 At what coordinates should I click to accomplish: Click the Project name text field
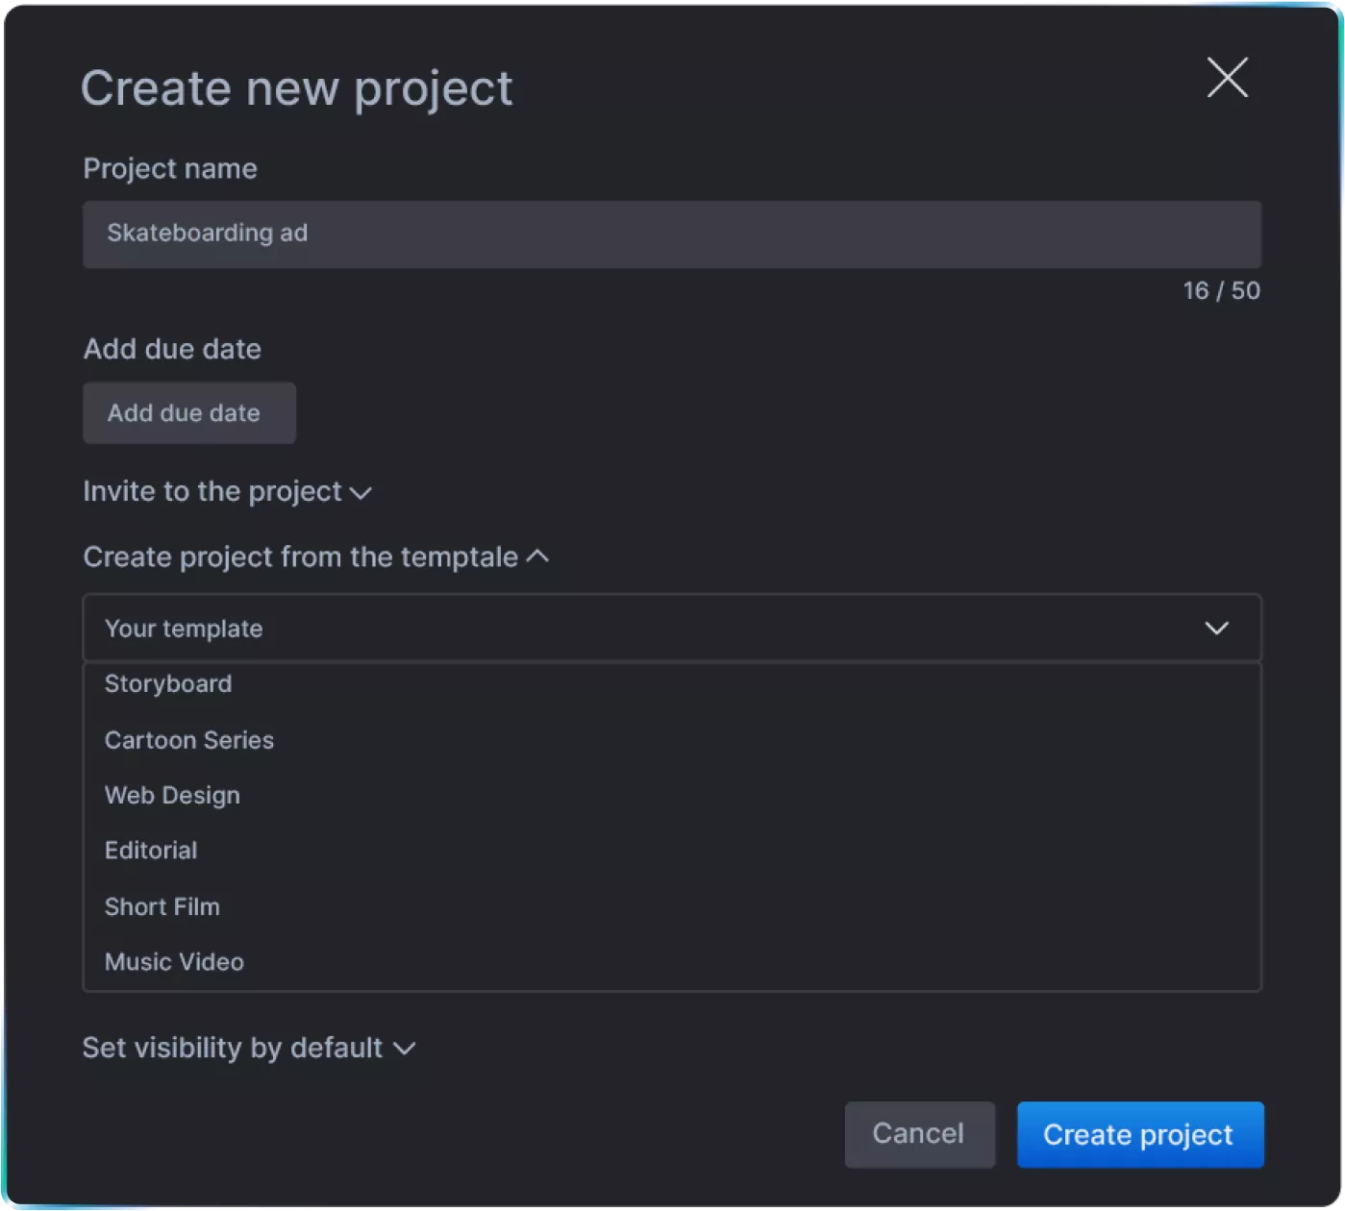point(671,235)
